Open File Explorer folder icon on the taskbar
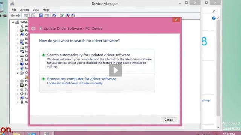 16,133
